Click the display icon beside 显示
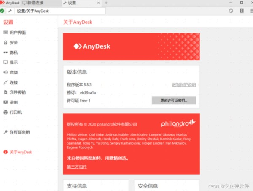The height and width of the screenshot is (191, 253). (x=5, y=63)
